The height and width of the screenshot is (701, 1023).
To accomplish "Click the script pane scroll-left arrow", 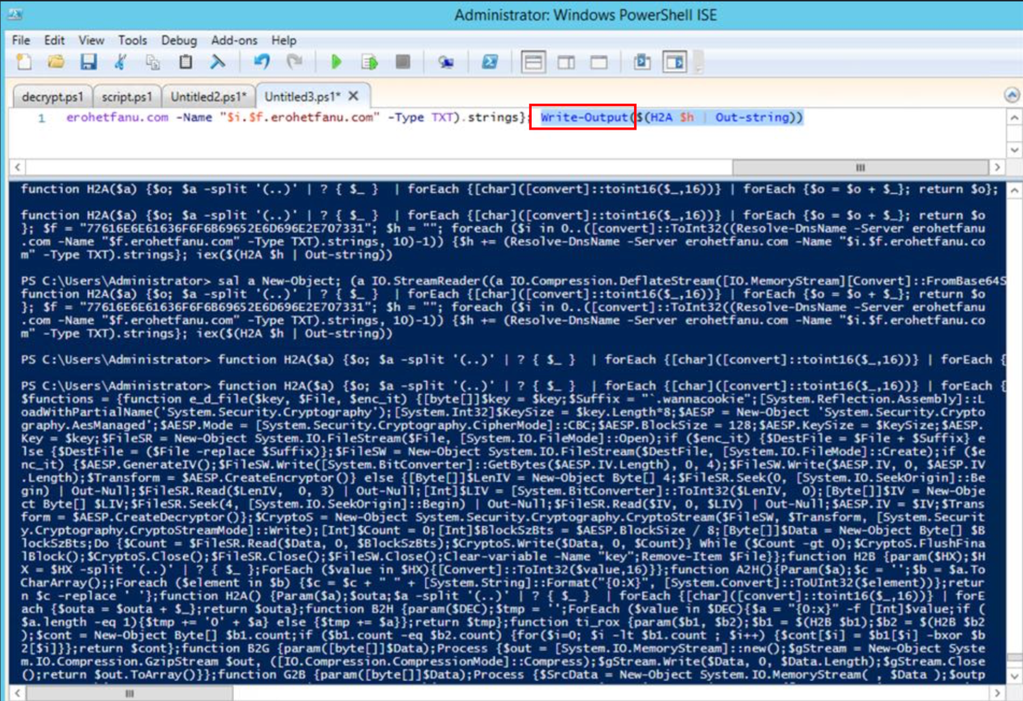I will (18, 167).
